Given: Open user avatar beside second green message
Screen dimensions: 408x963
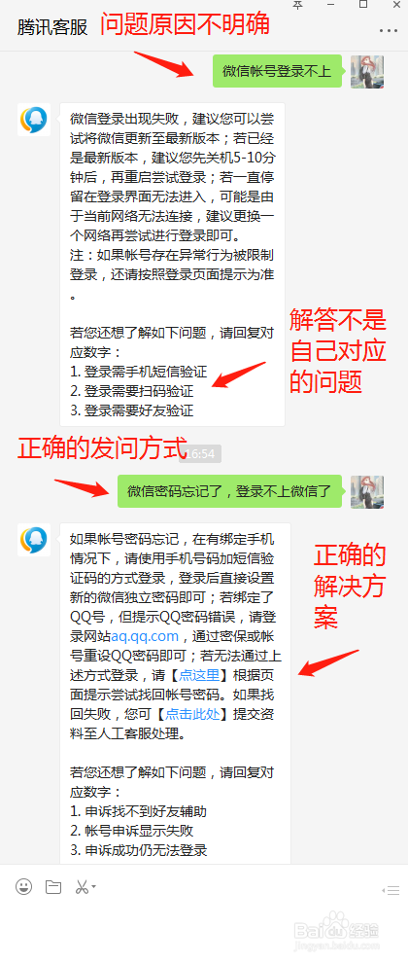Looking at the screenshot, I should tap(367, 491).
